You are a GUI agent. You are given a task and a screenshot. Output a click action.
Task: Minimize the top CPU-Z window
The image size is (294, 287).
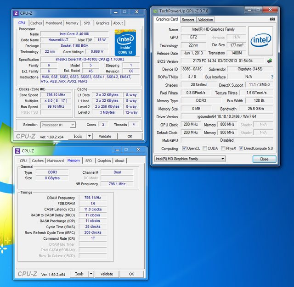point(115,12)
